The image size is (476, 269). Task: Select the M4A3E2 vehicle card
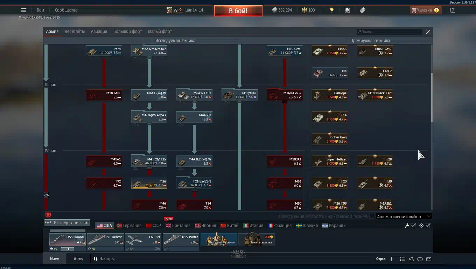pos(194,117)
